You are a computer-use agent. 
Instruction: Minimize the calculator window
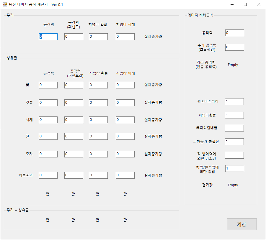[232, 4]
